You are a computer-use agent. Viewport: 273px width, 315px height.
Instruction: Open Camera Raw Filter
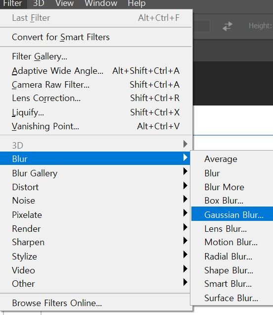point(95,85)
